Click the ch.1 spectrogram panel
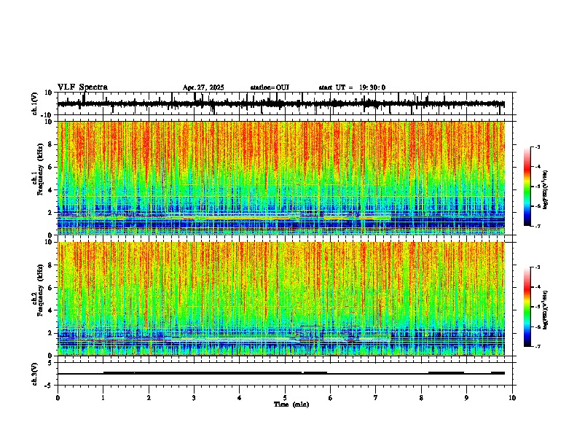The height and width of the screenshot is (446, 577). point(281,178)
